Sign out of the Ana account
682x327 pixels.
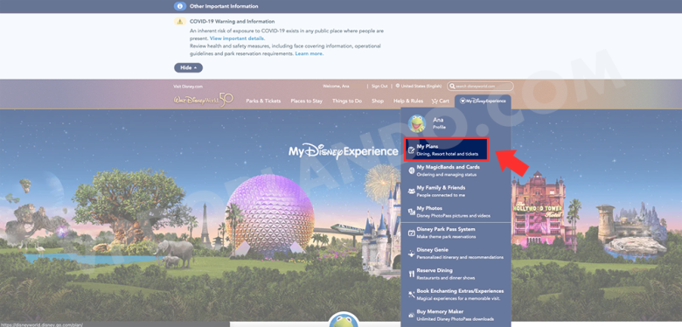379,86
